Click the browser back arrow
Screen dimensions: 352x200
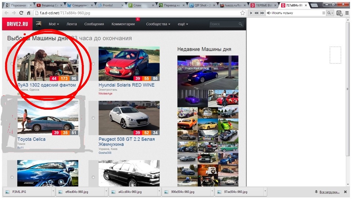7,13
